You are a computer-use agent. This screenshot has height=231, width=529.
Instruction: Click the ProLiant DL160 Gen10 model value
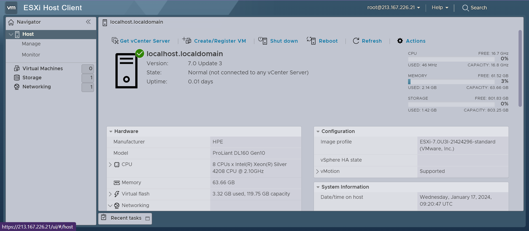point(239,153)
